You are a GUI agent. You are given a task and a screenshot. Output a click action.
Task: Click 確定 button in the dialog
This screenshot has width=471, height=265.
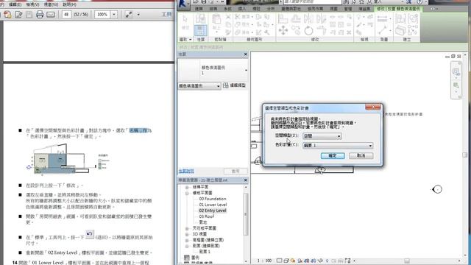pyautogui.click(x=333, y=155)
